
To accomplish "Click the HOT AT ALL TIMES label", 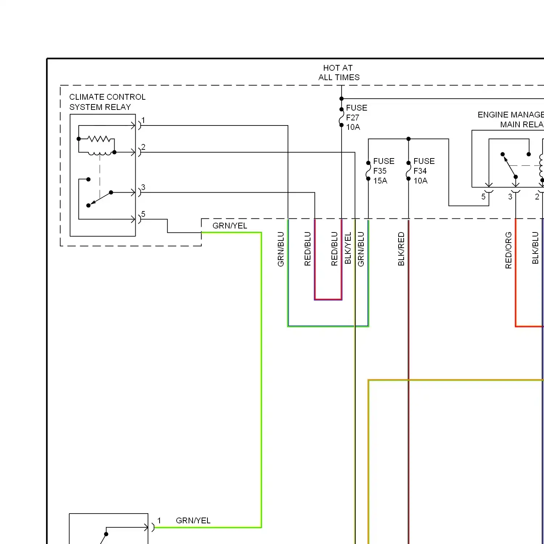I will (339, 73).
